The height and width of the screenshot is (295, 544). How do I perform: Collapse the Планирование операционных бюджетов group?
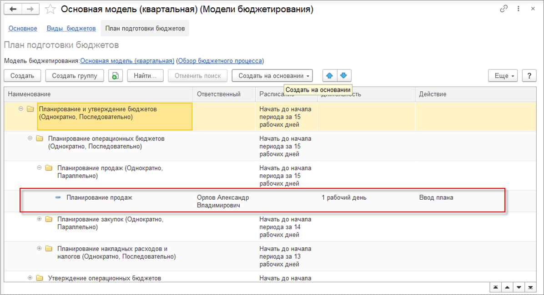(30, 138)
